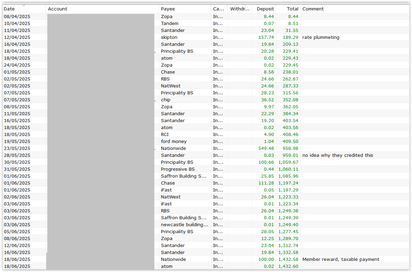The height and width of the screenshot is (272, 412).
Task: Click the ford money payee cell
Action: point(173,141)
